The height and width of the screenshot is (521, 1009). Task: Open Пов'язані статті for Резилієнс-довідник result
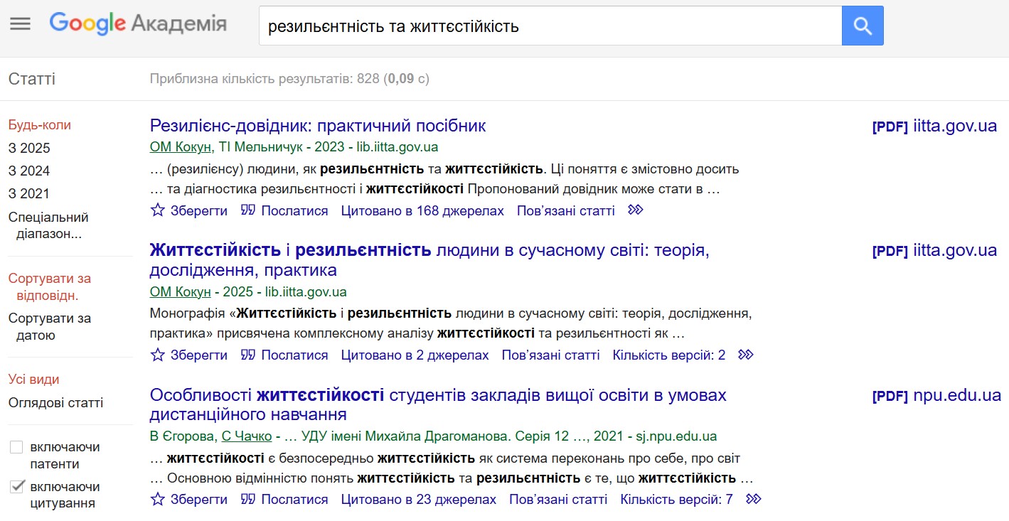[x=566, y=211]
